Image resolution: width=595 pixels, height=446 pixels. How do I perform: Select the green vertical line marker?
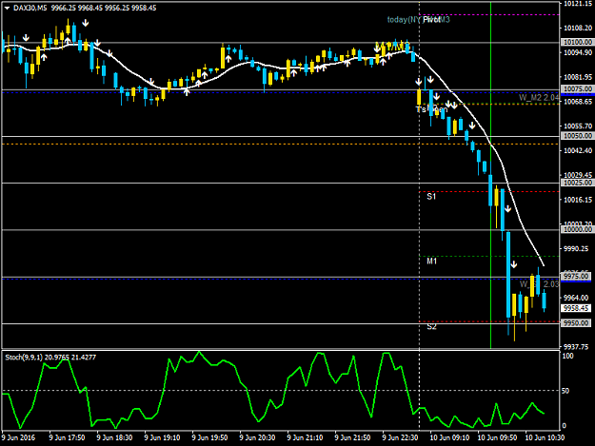tap(490, 174)
